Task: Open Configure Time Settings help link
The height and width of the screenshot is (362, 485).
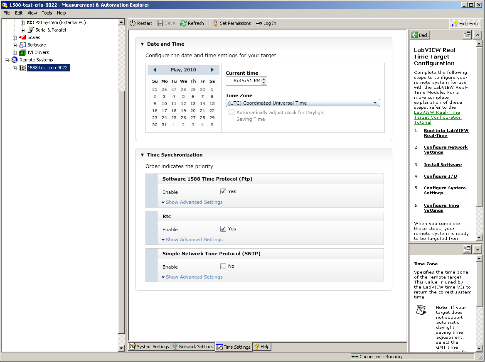Action: [x=441, y=208]
